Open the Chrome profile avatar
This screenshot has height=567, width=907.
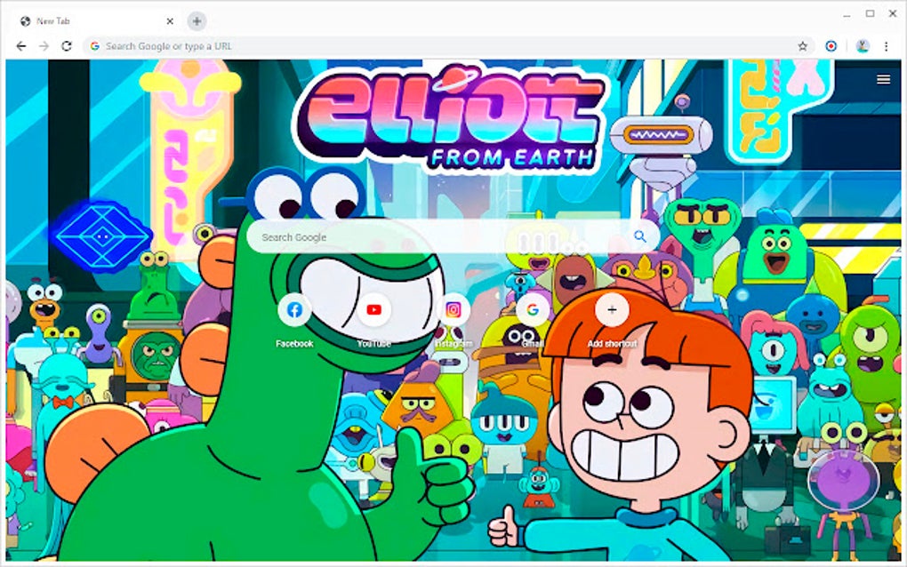coord(863,45)
